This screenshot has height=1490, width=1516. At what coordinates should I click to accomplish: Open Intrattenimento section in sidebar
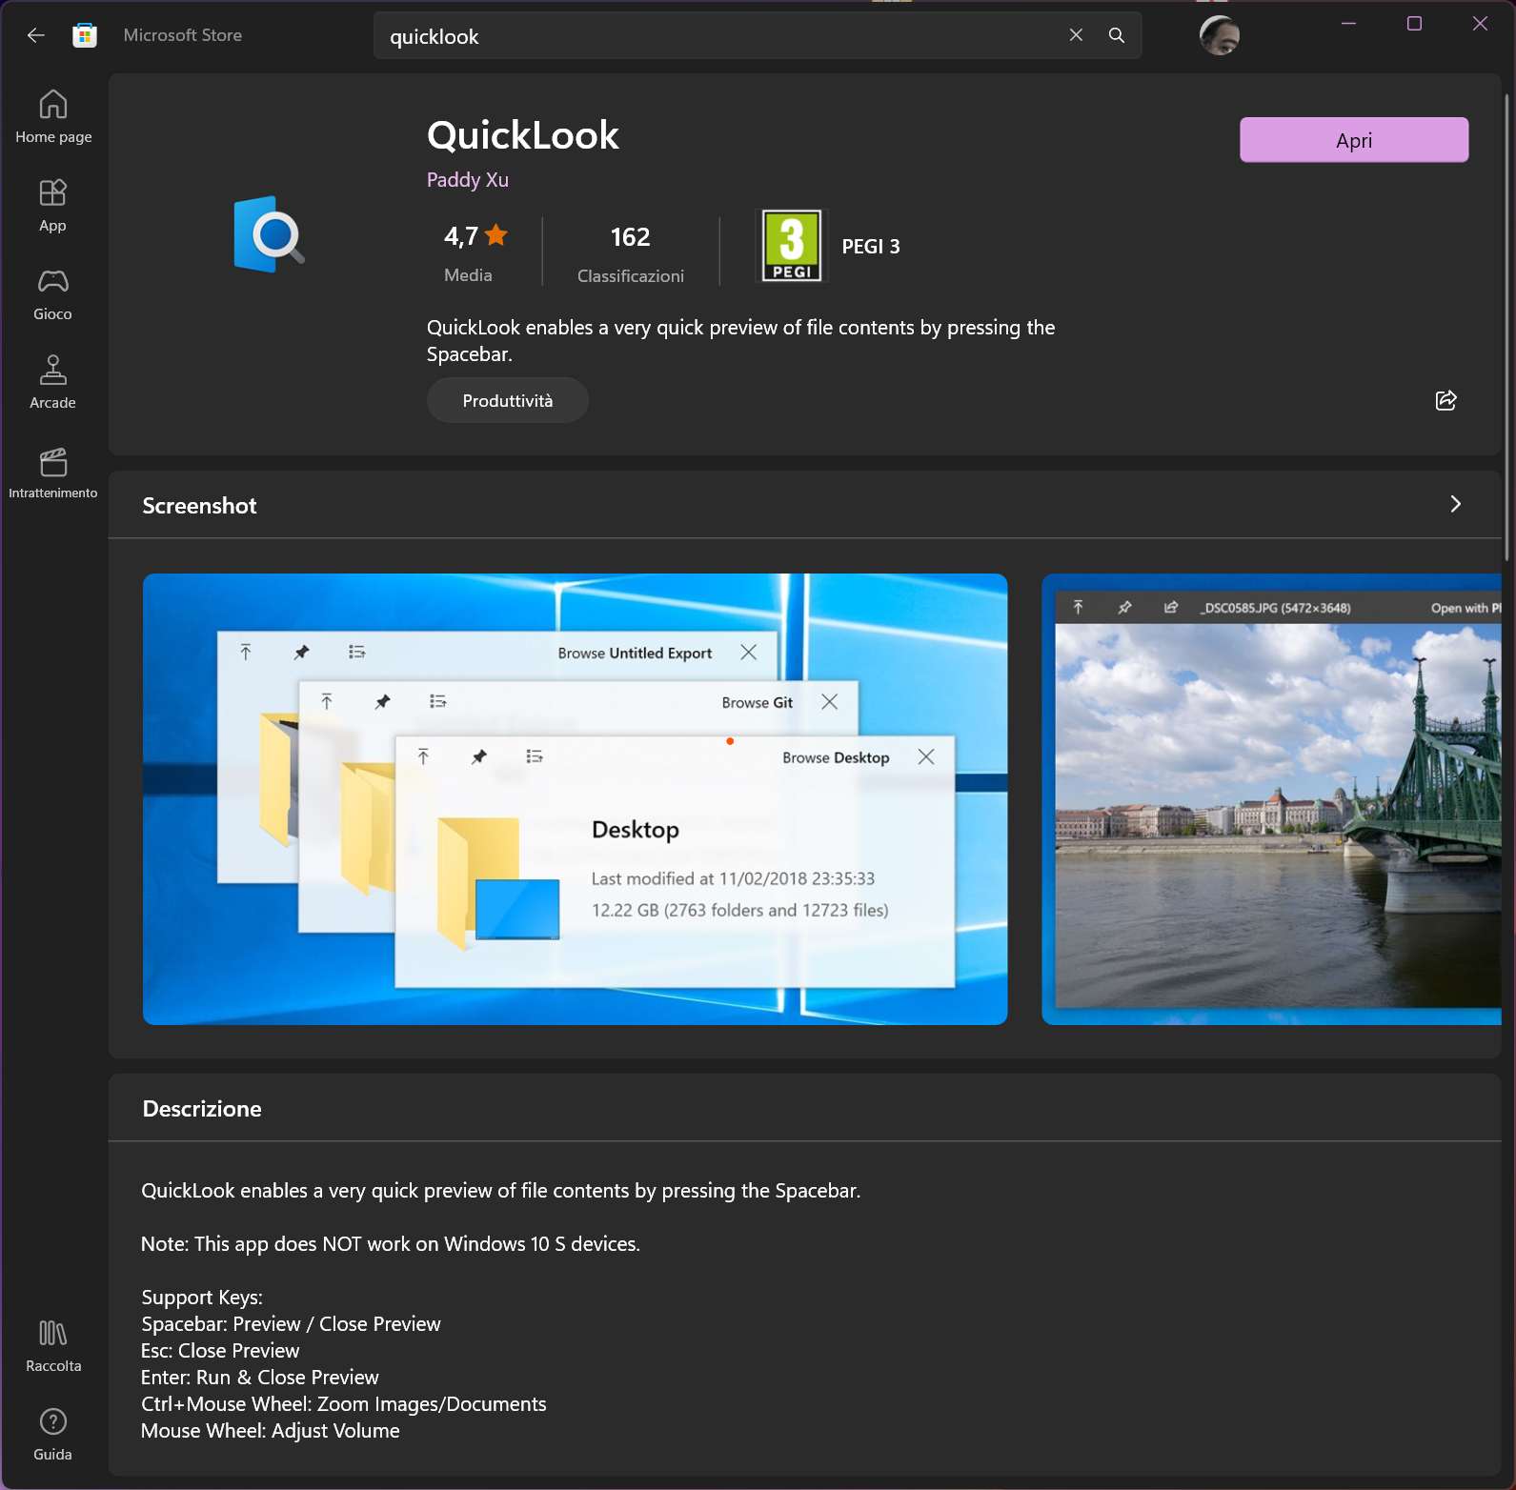coord(53,473)
